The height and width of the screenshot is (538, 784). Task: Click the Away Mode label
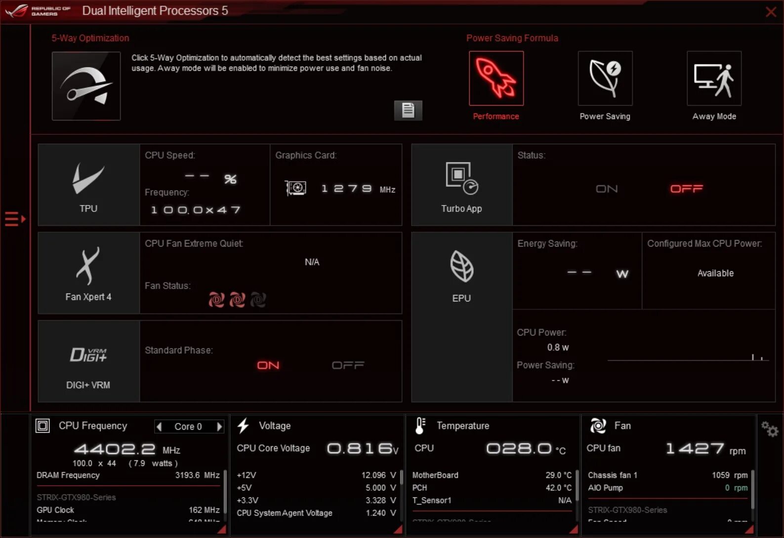coord(714,116)
